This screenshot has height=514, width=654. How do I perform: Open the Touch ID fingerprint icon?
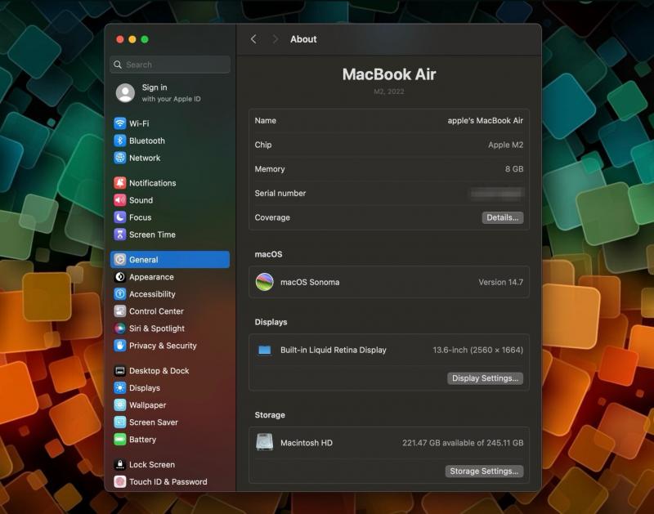coord(120,481)
